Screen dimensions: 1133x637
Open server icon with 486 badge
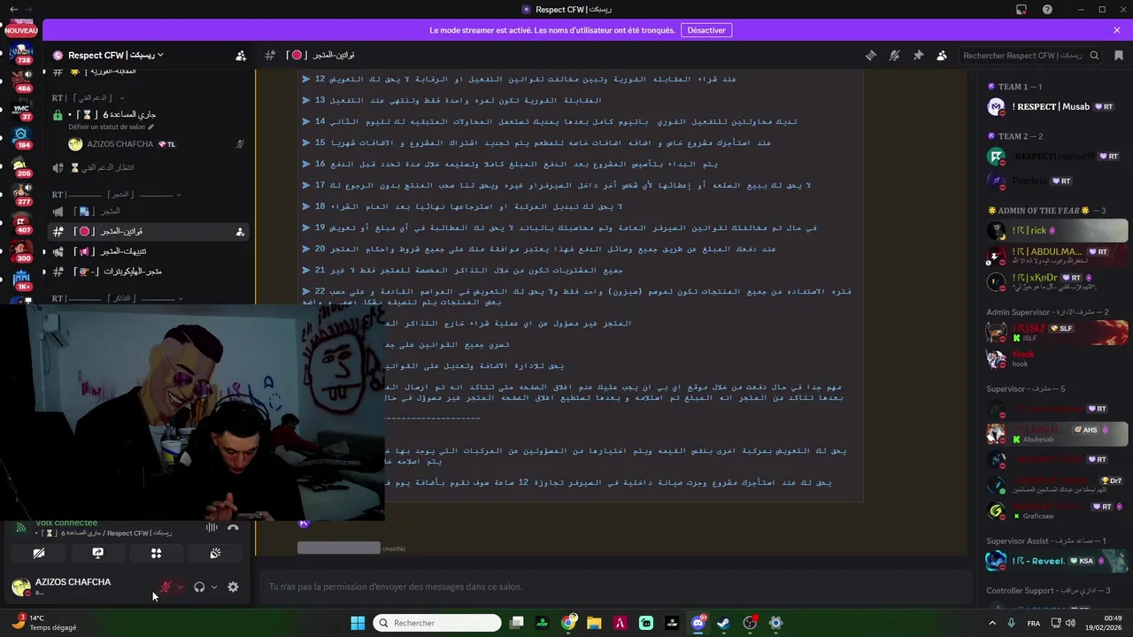pos(21,81)
